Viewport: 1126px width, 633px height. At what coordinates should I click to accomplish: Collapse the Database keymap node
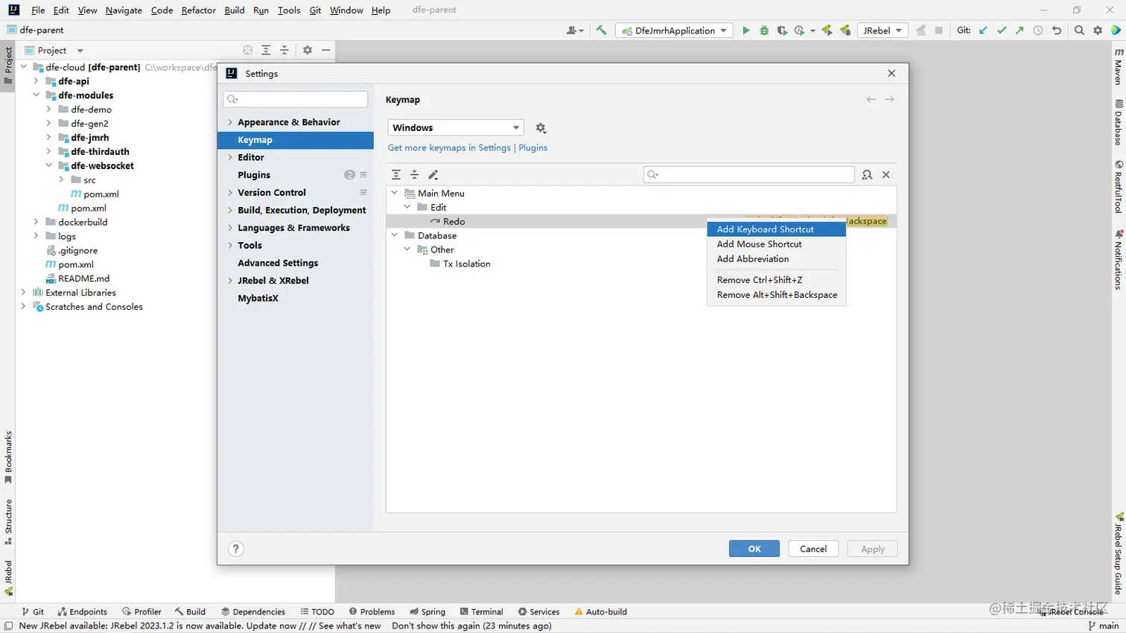click(x=395, y=235)
